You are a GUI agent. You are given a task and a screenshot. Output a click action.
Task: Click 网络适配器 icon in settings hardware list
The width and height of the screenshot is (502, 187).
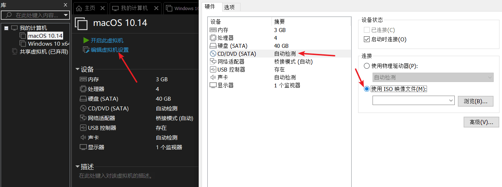point(213,62)
